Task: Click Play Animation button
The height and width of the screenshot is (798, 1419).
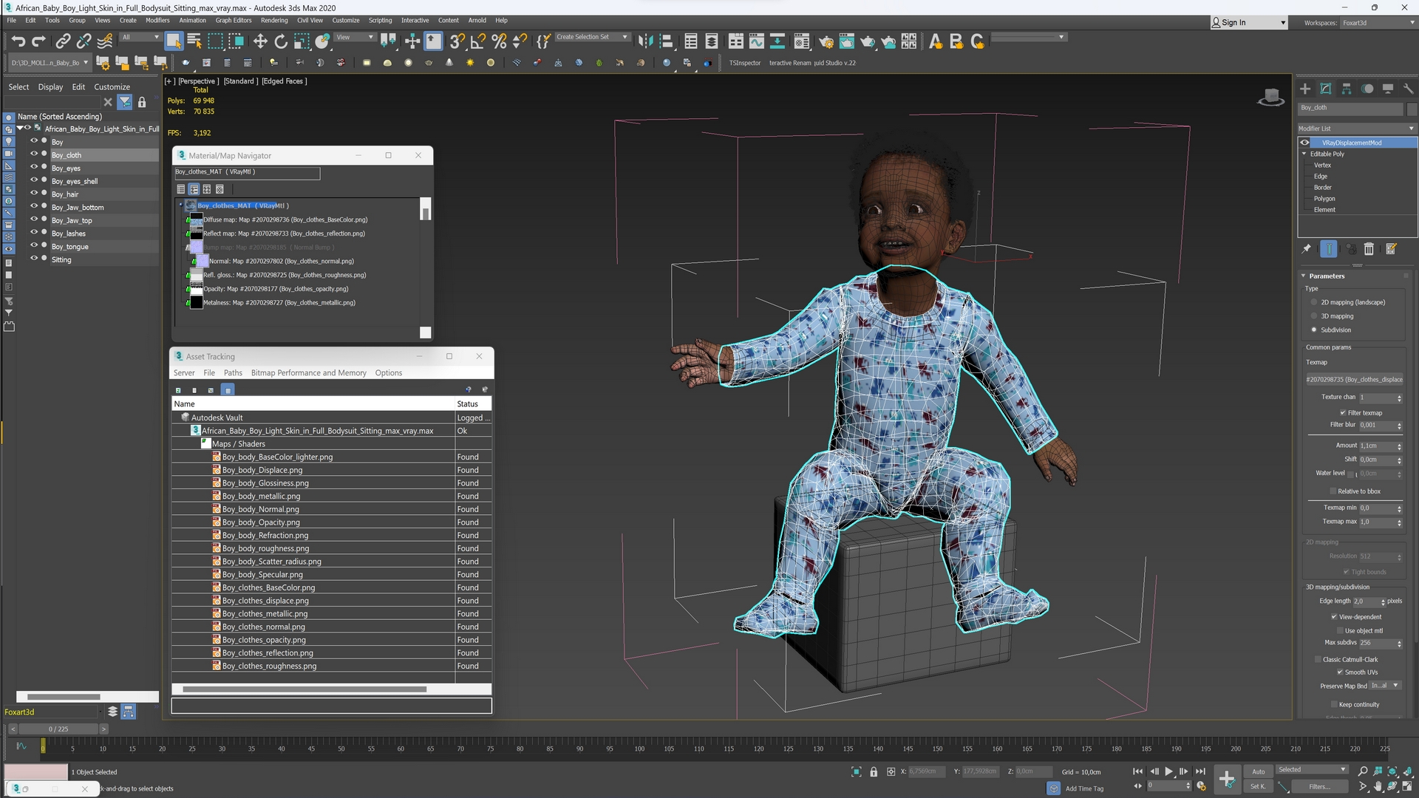Action: point(1168,771)
